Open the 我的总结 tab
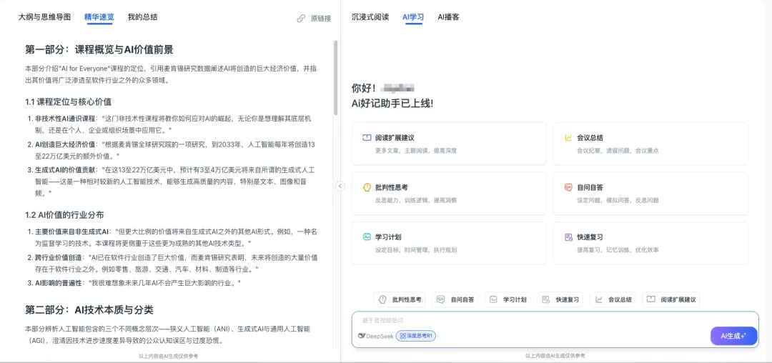Image resolution: width=772 pixels, height=363 pixels. coord(143,16)
